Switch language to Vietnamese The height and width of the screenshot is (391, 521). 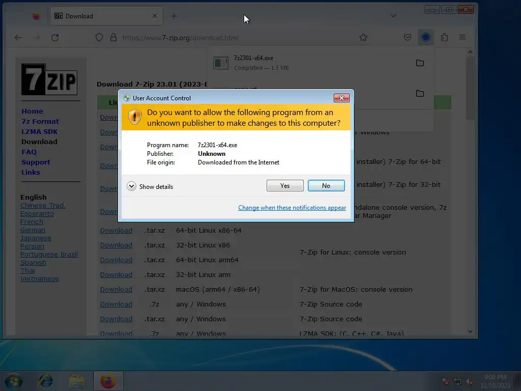[x=40, y=278]
